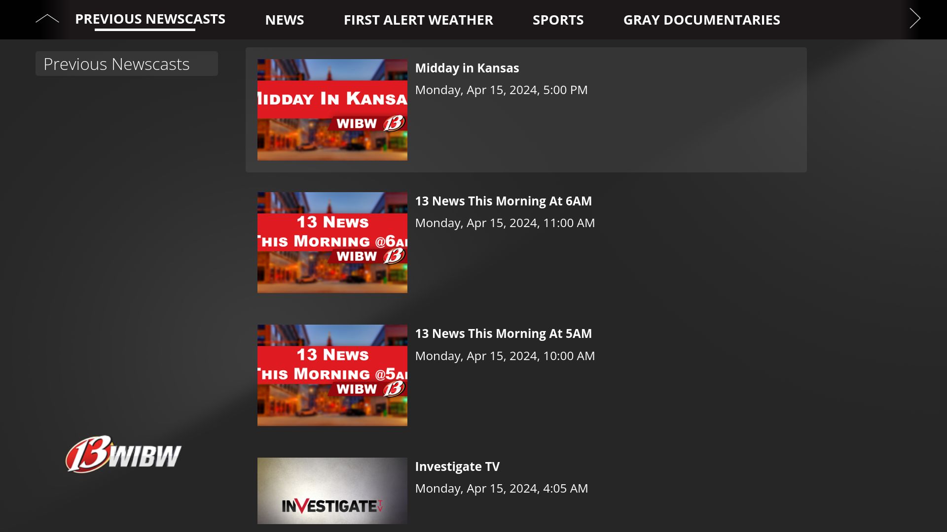
Task: Play the Midday in Kansas thumbnail
Action: tap(332, 110)
